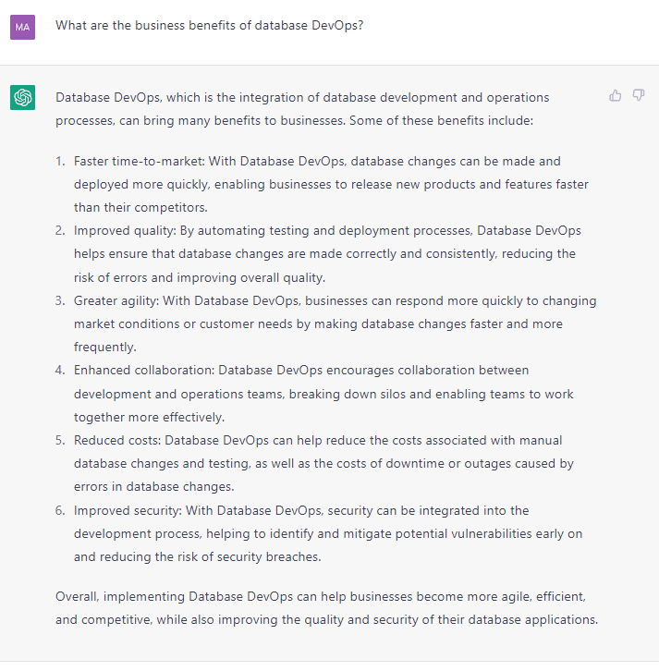Click the purple MA user avatar
The width and height of the screenshot is (659, 671).
(22, 27)
